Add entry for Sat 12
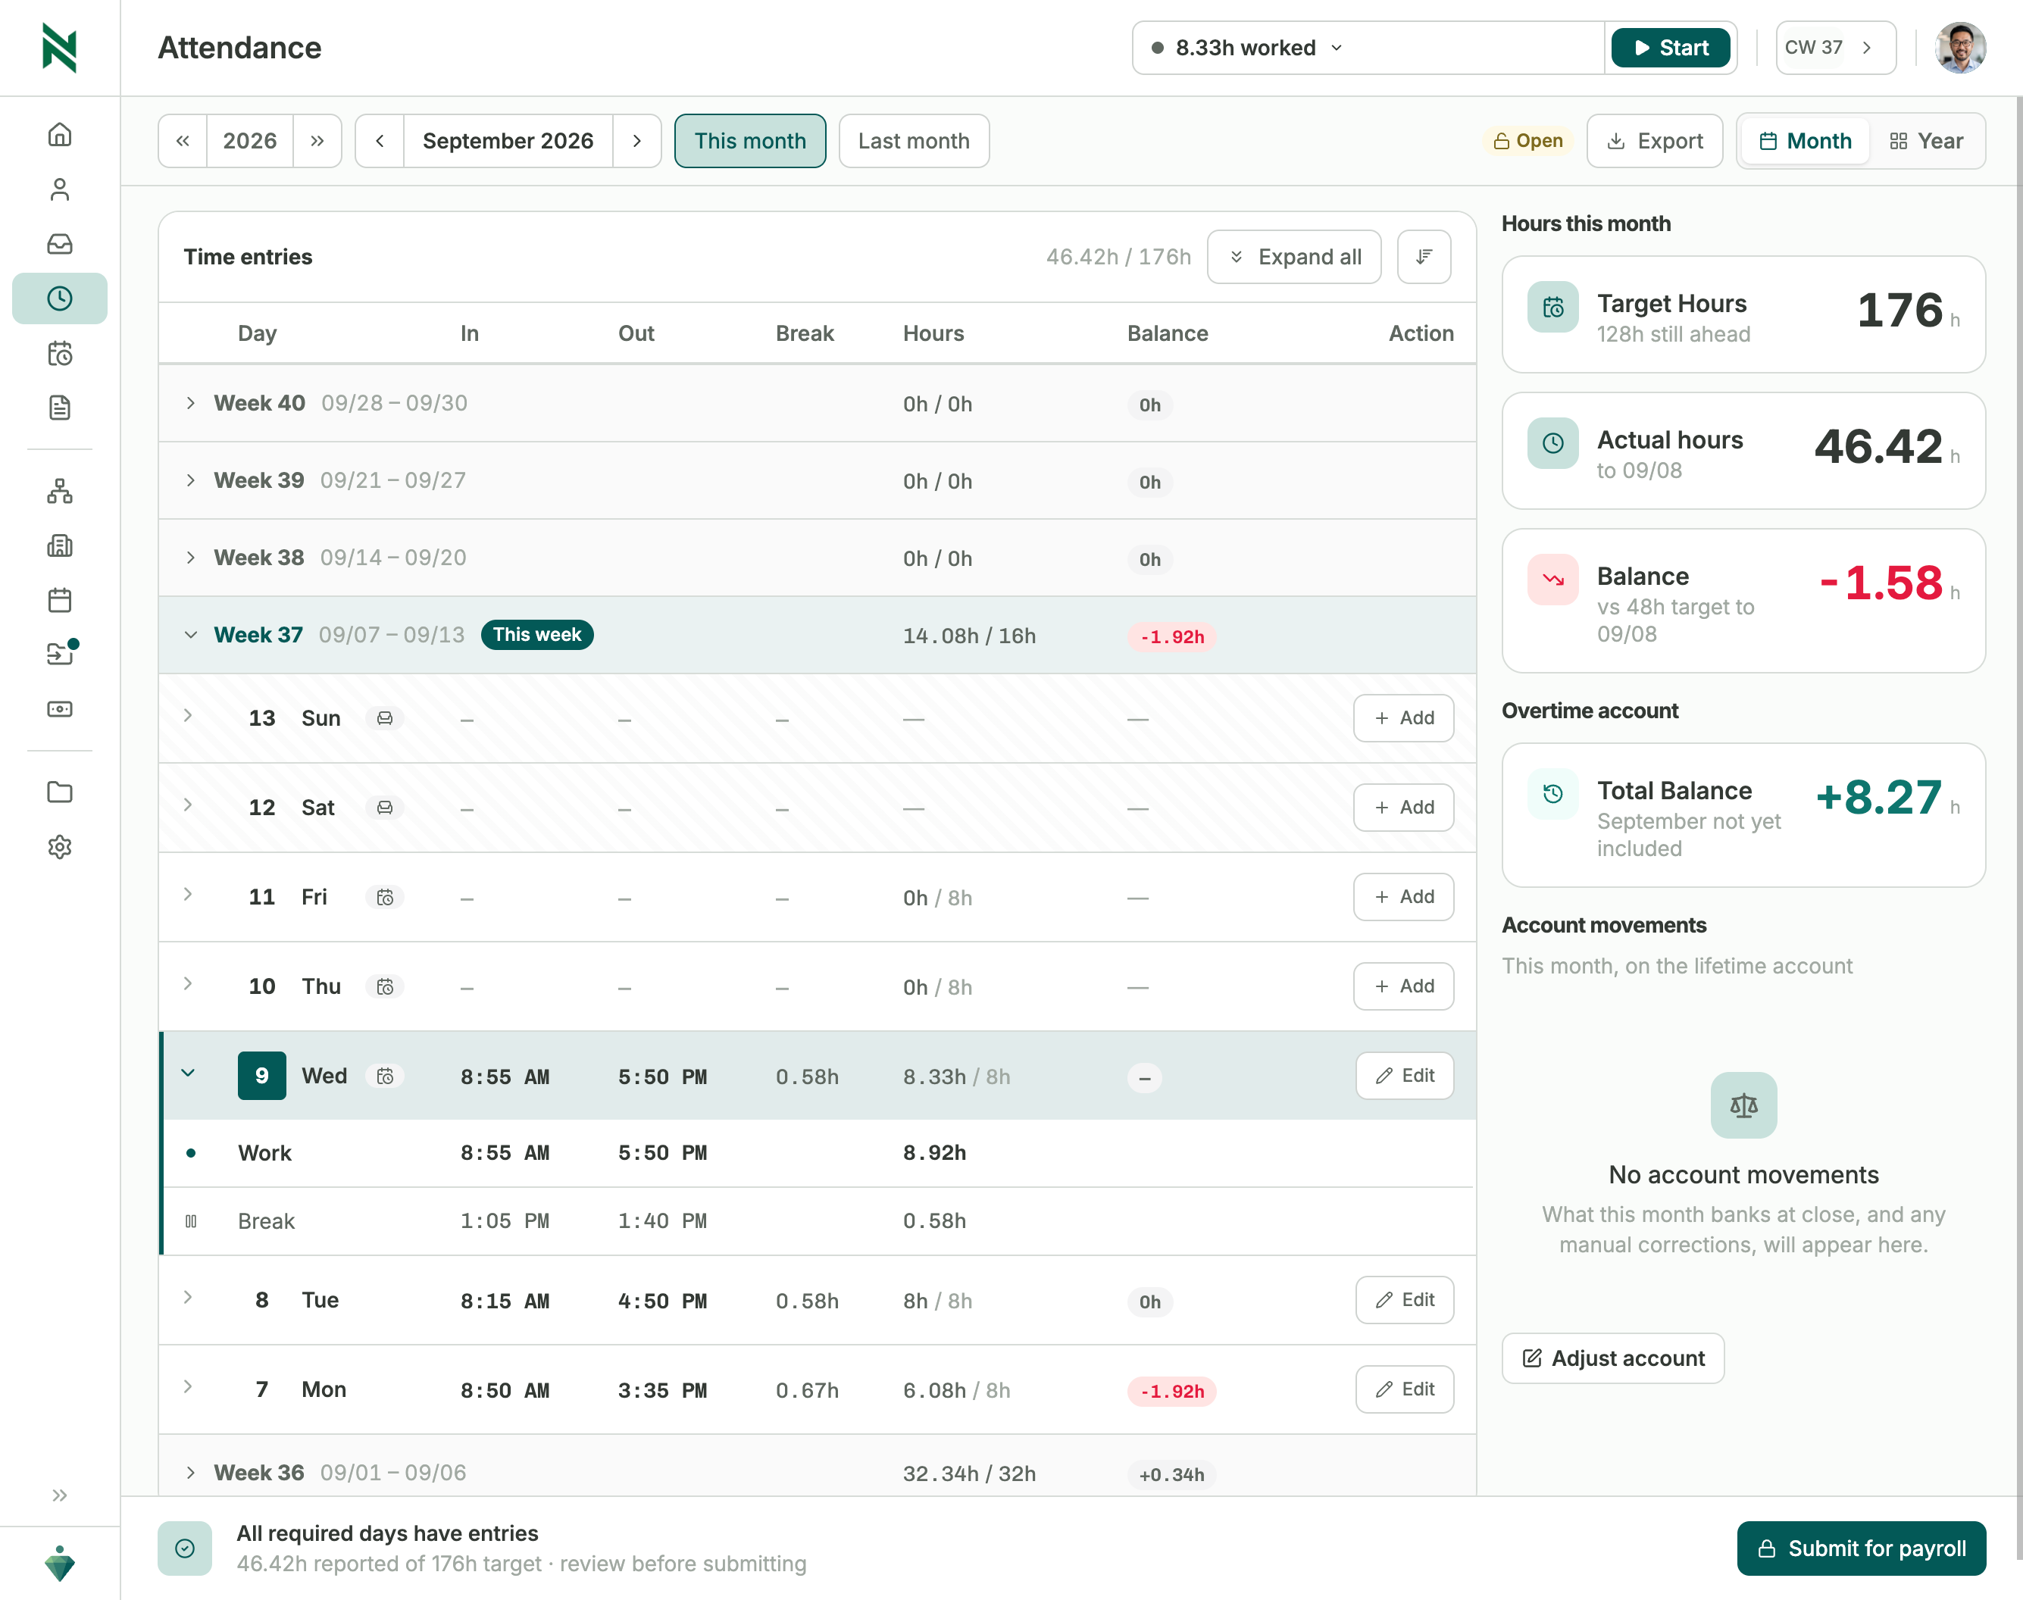Image resolution: width=2023 pixels, height=1600 pixels. [x=1404, y=808]
